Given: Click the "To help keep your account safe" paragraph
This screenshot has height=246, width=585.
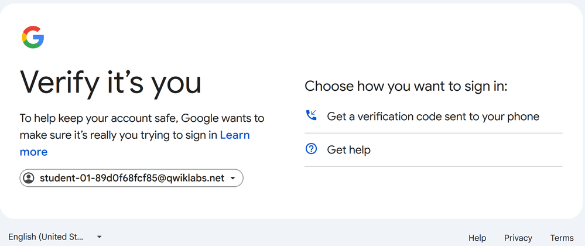Looking at the screenshot, I should [x=142, y=135].
